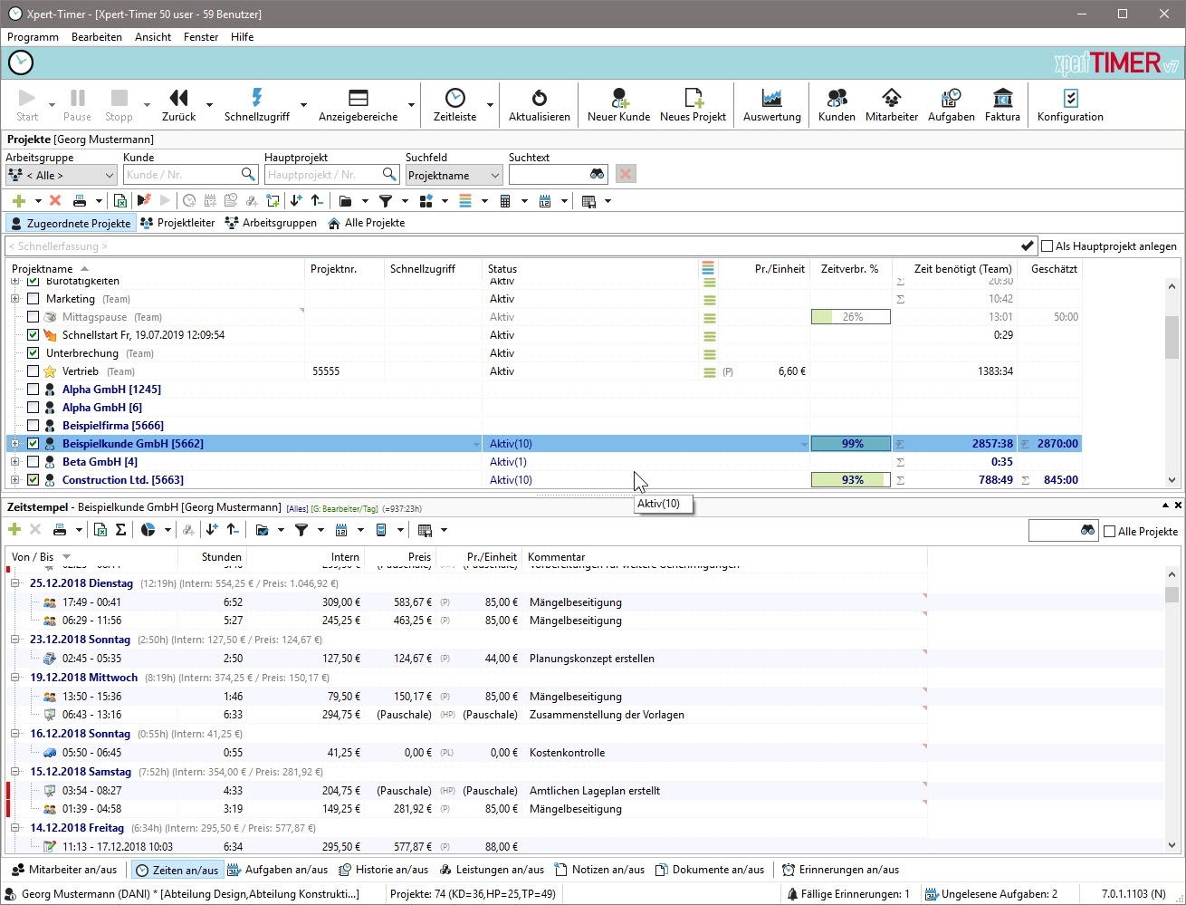Click the 'Historie an/aus' button
This screenshot has height=905, width=1186.
(383, 870)
